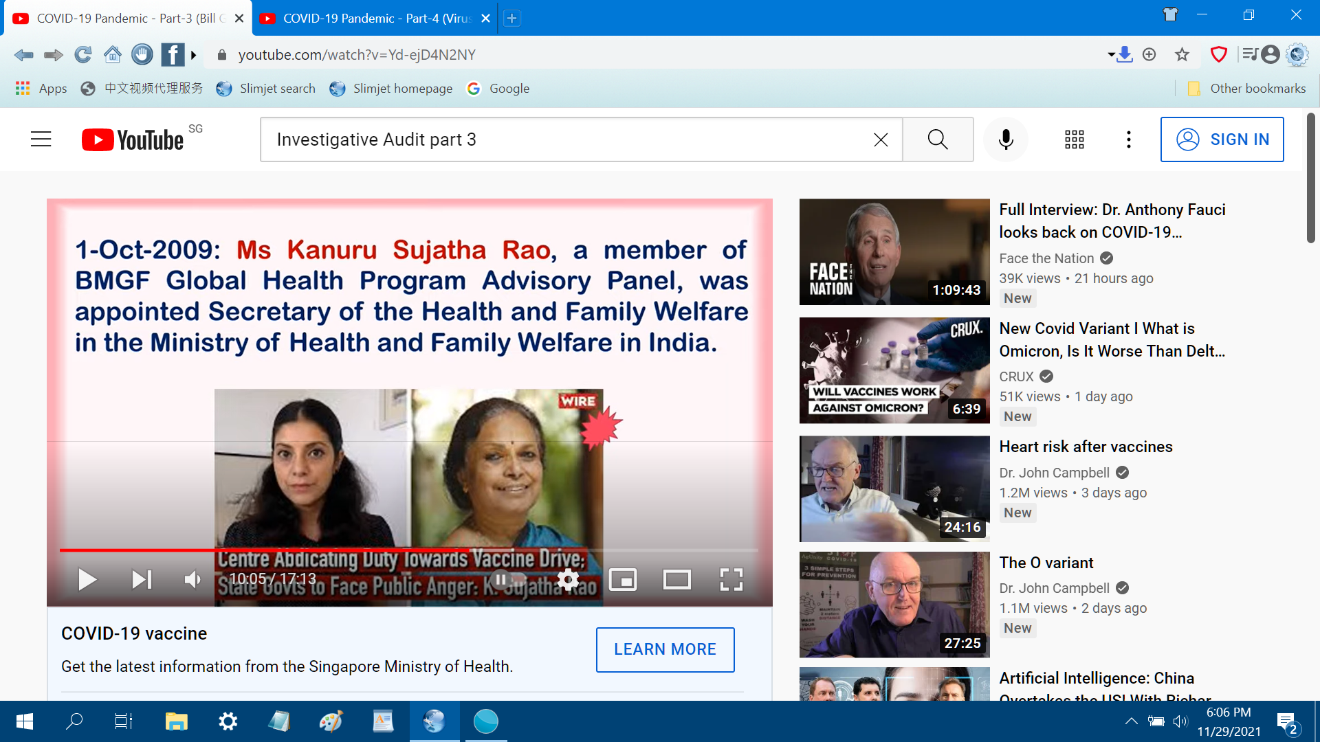
Task: Open the red shield extension icon
Action: pyautogui.click(x=1218, y=54)
